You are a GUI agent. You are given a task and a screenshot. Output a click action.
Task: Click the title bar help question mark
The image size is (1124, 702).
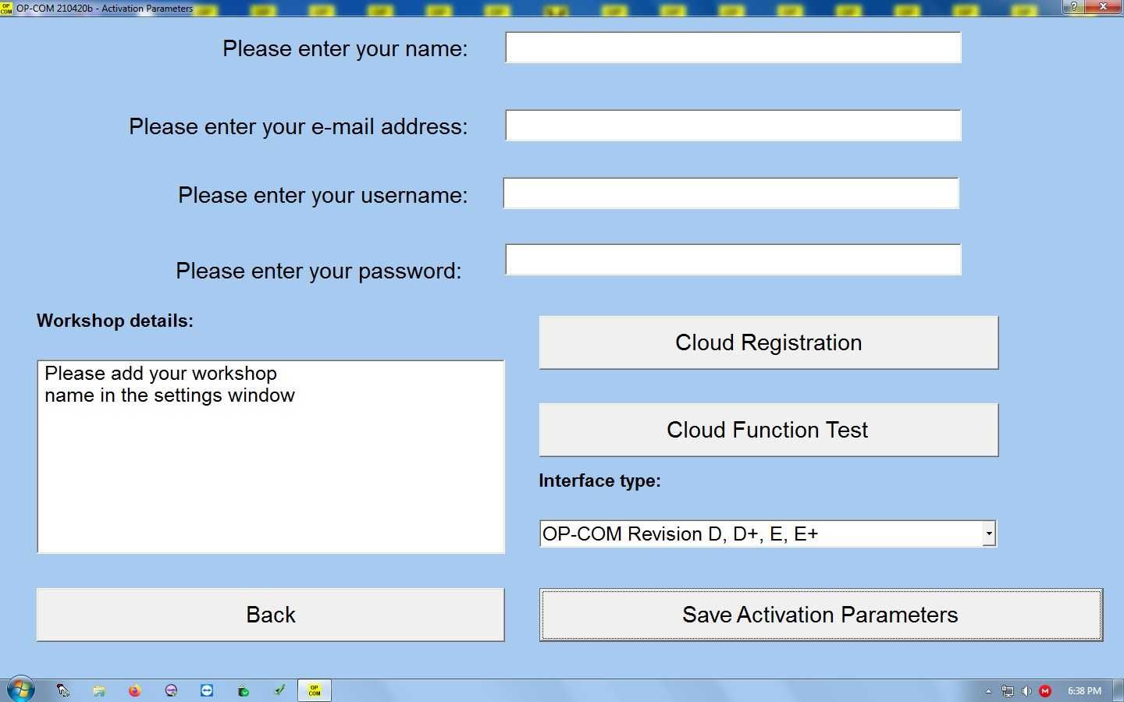1074,6
